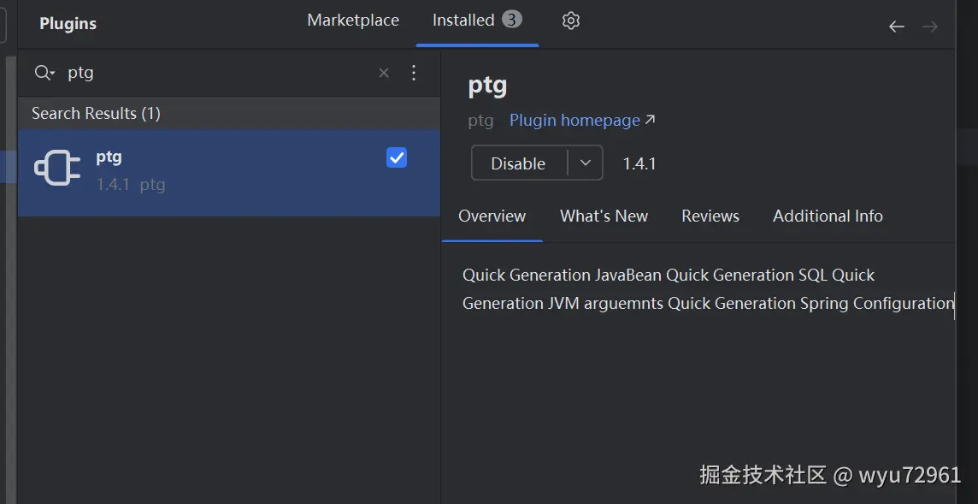Switch to the Marketplace tab
Viewport: 978px width, 504px height.
pyautogui.click(x=353, y=21)
